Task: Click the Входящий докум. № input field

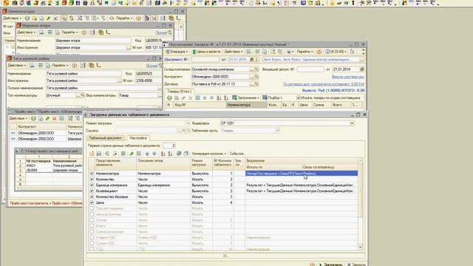Action: point(310,69)
